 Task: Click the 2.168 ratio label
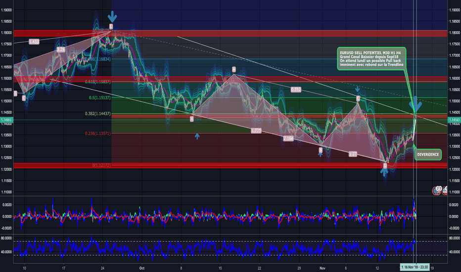(288, 138)
